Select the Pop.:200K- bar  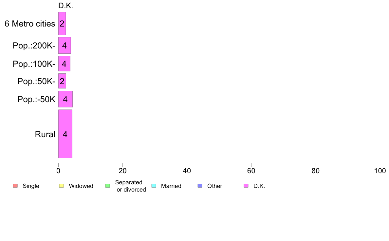pos(65,46)
